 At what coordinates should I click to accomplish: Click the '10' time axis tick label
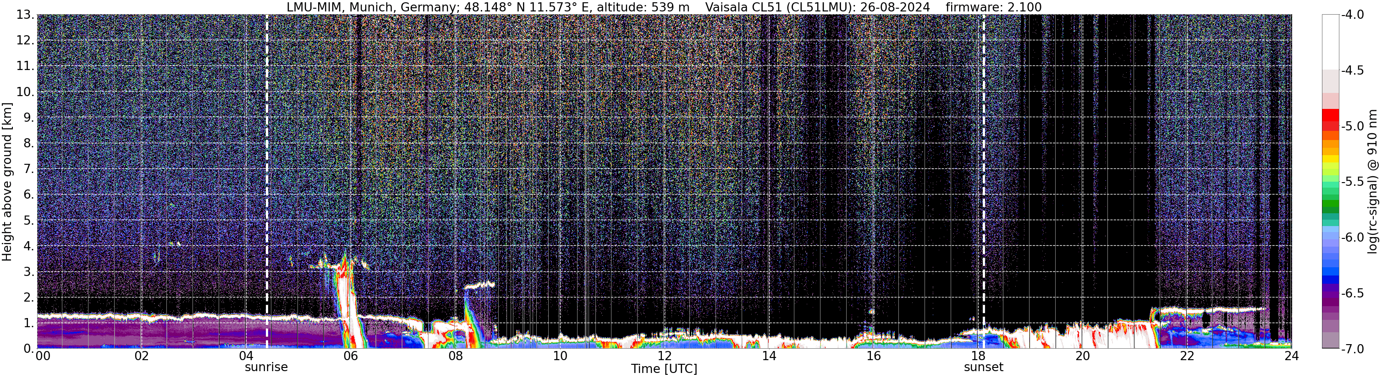pos(560,356)
